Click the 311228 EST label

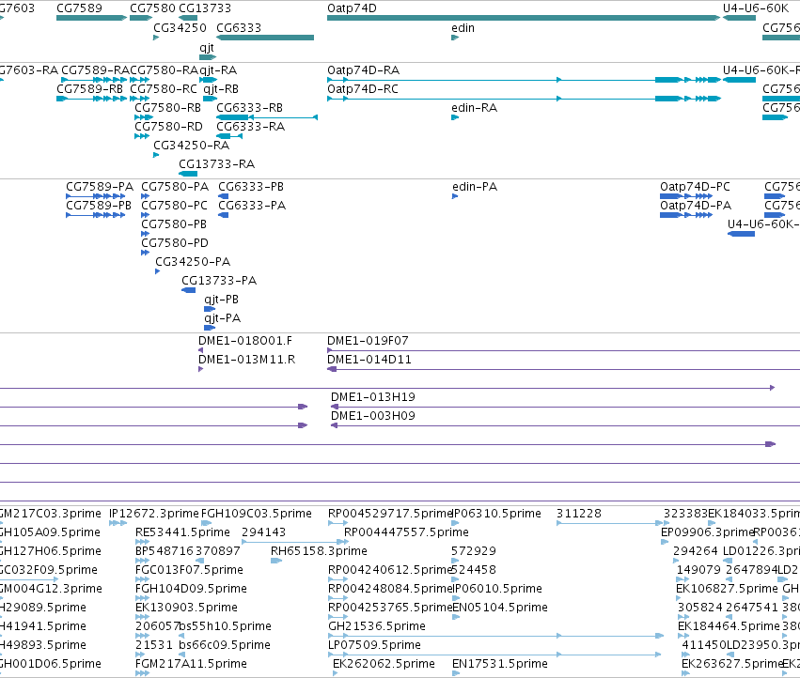tap(579, 514)
